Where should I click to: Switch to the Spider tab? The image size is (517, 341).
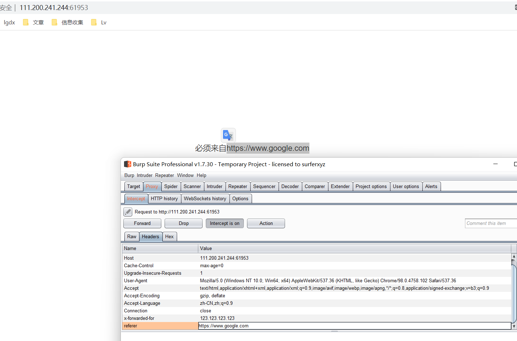[171, 186]
